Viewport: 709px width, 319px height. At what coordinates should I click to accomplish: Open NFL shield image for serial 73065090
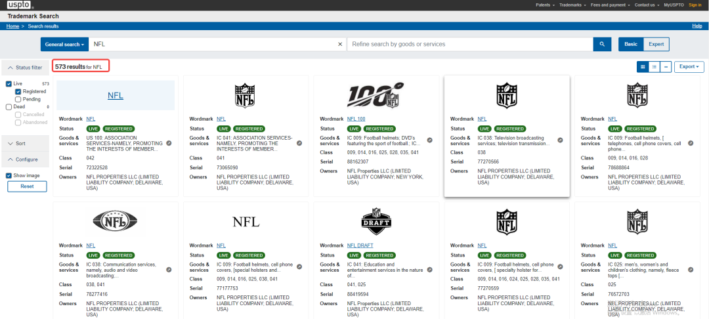(246, 95)
